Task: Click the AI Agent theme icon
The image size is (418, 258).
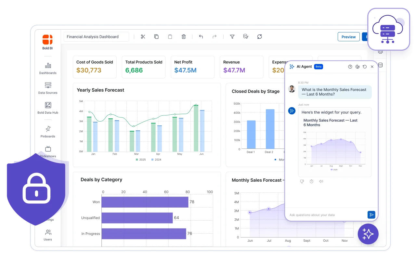Action: [358, 67]
